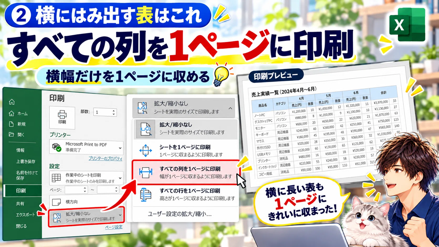Click the 印刷プレビュー label
This screenshot has height=247, width=439.
(x=276, y=76)
